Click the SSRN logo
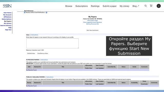Screen dimensions: 164x92 click(x=7, y=6)
